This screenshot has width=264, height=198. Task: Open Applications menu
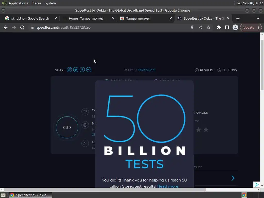pyautogui.click(x=18, y=3)
